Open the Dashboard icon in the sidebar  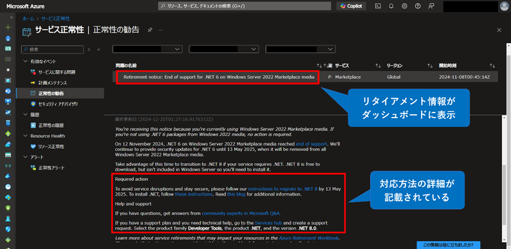point(9,48)
